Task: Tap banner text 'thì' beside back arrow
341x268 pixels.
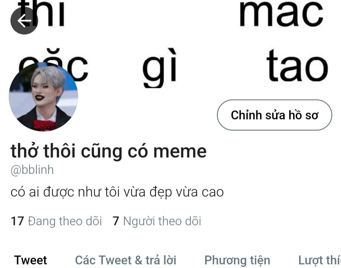Action: point(41,14)
